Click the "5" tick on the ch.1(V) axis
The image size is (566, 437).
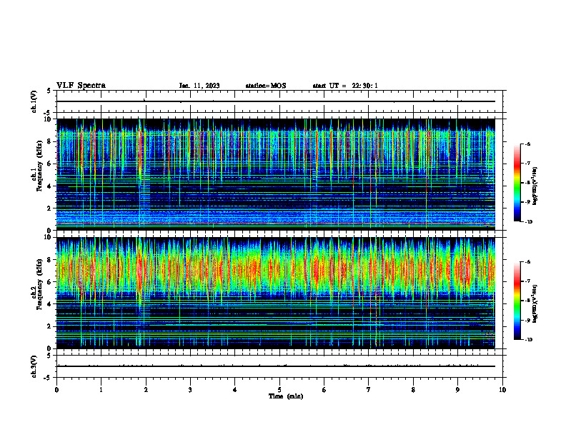point(50,91)
